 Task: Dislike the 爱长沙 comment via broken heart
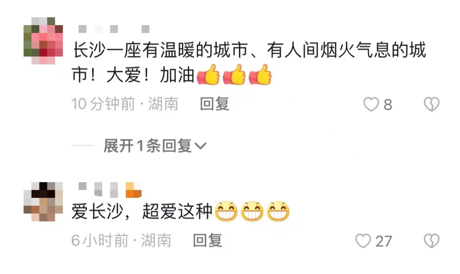[431, 241]
